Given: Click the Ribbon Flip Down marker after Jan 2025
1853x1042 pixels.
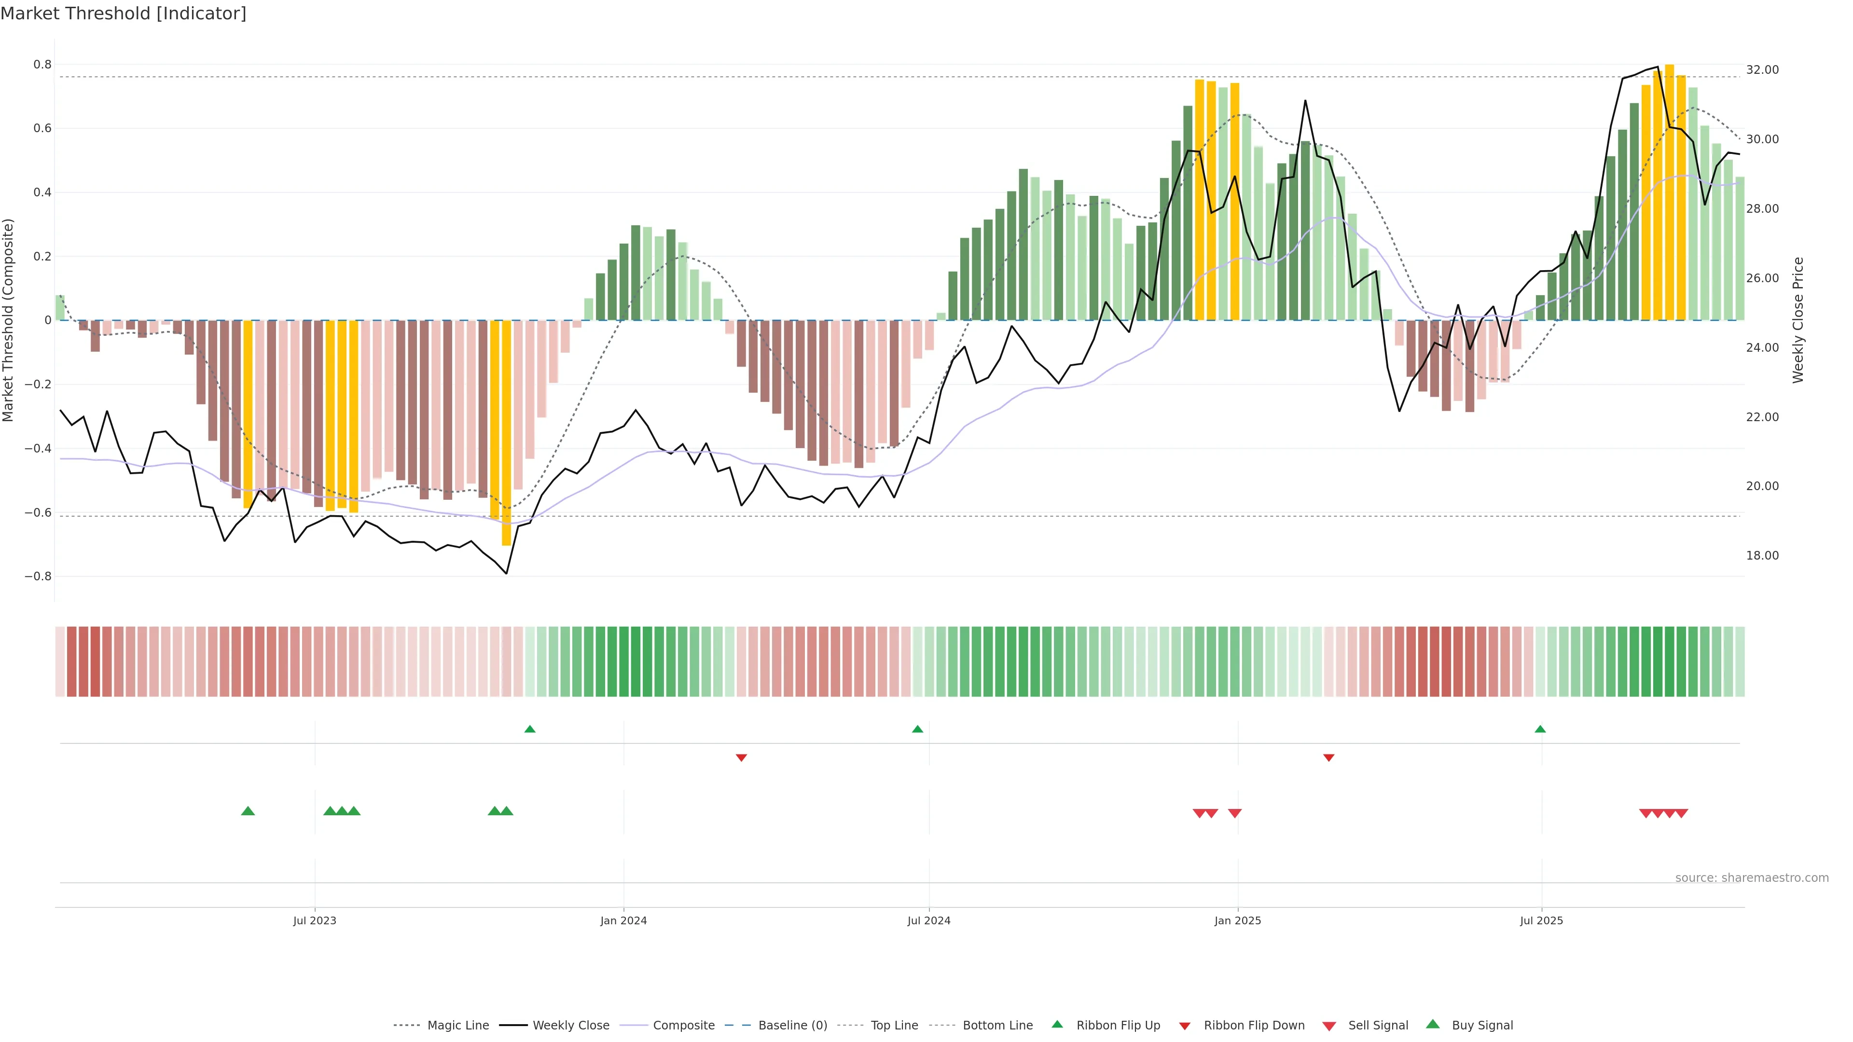Looking at the screenshot, I should [x=1328, y=758].
